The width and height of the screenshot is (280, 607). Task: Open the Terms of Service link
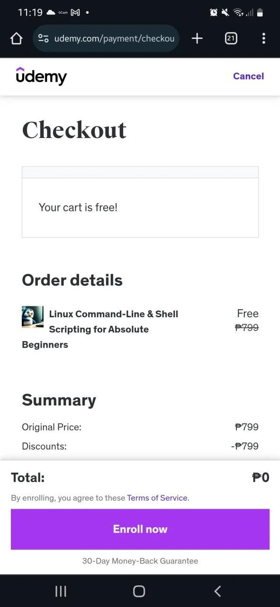point(158,498)
